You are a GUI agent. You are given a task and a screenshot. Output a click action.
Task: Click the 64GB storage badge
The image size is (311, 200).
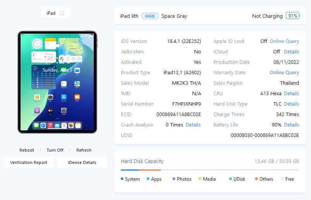click(x=150, y=16)
